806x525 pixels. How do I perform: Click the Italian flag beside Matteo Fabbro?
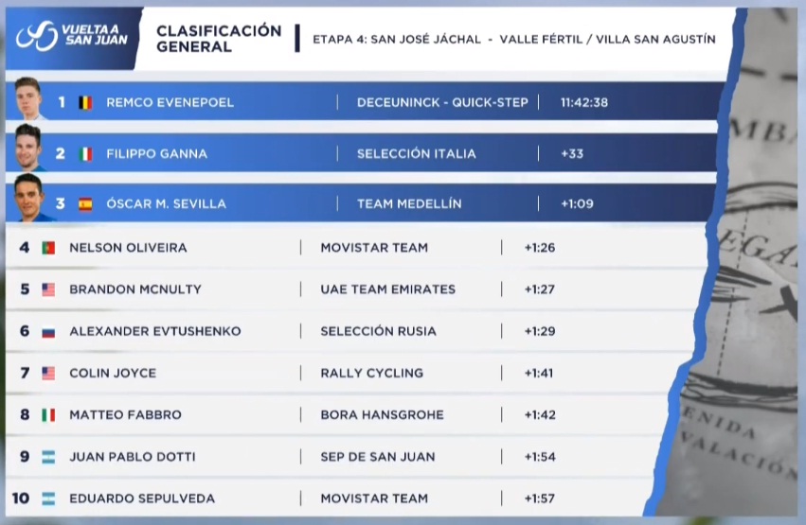(x=48, y=414)
